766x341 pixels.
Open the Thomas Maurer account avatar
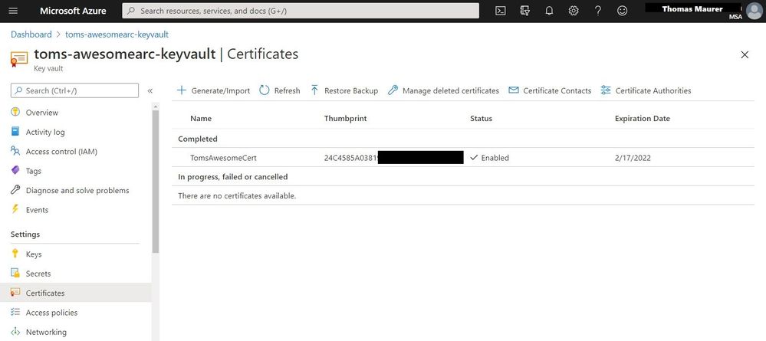click(754, 11)
